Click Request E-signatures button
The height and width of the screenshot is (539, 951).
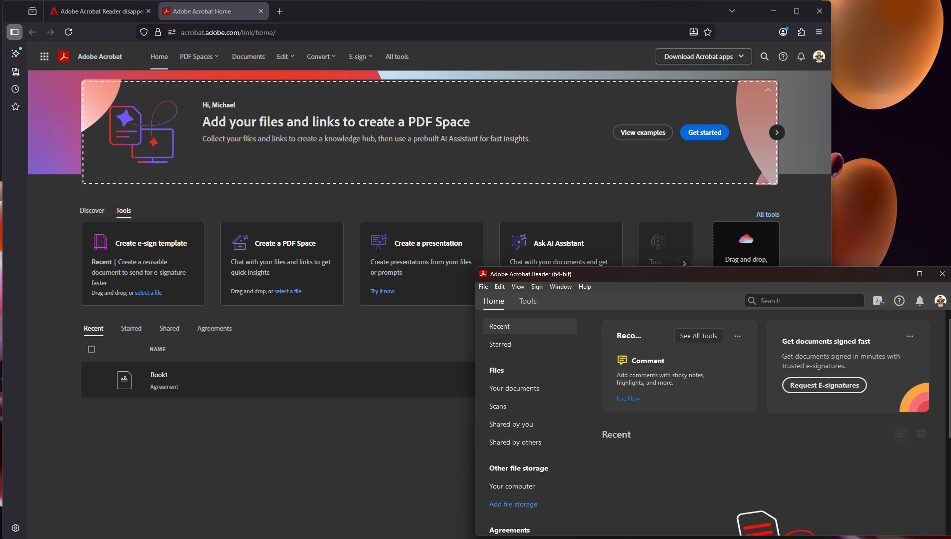[x=825, y=385]
